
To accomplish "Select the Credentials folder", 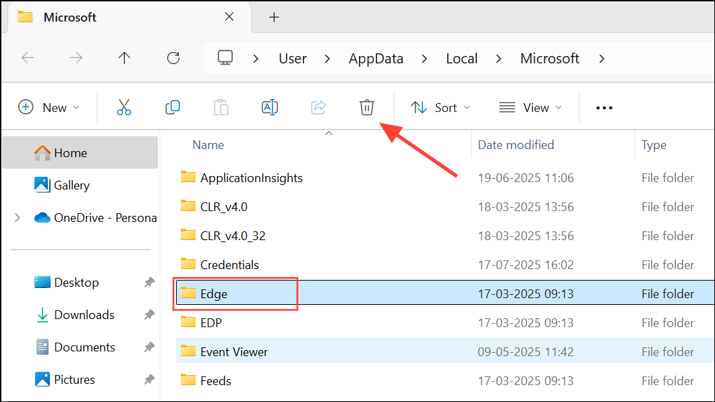I will [229, 265].
